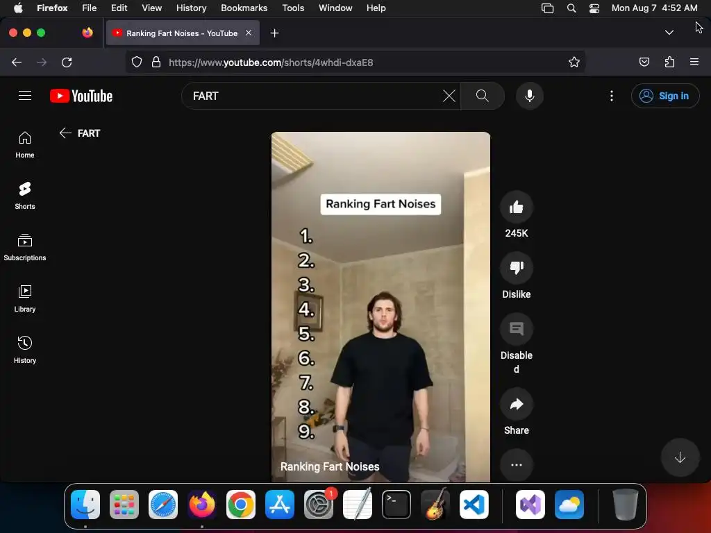Open tracking protection shield icon
Image resolution: width=711 pixels, height=533 pixels.
point(137,62)
